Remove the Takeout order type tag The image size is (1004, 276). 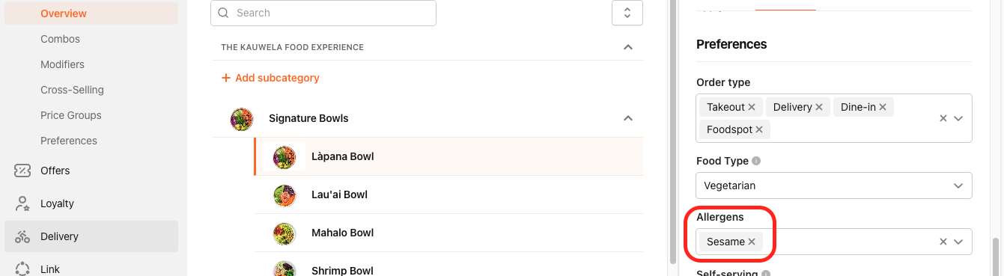[752, 107]
